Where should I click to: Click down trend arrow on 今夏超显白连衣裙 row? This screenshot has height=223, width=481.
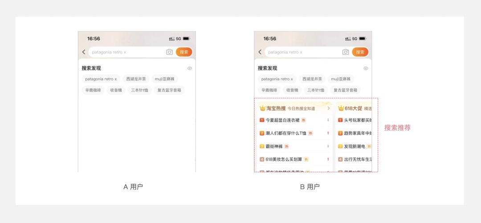point(328,120)
